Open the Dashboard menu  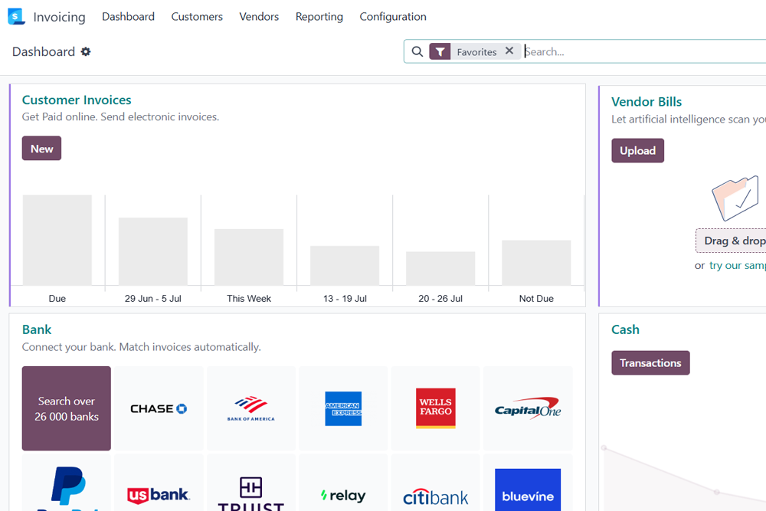128,17
